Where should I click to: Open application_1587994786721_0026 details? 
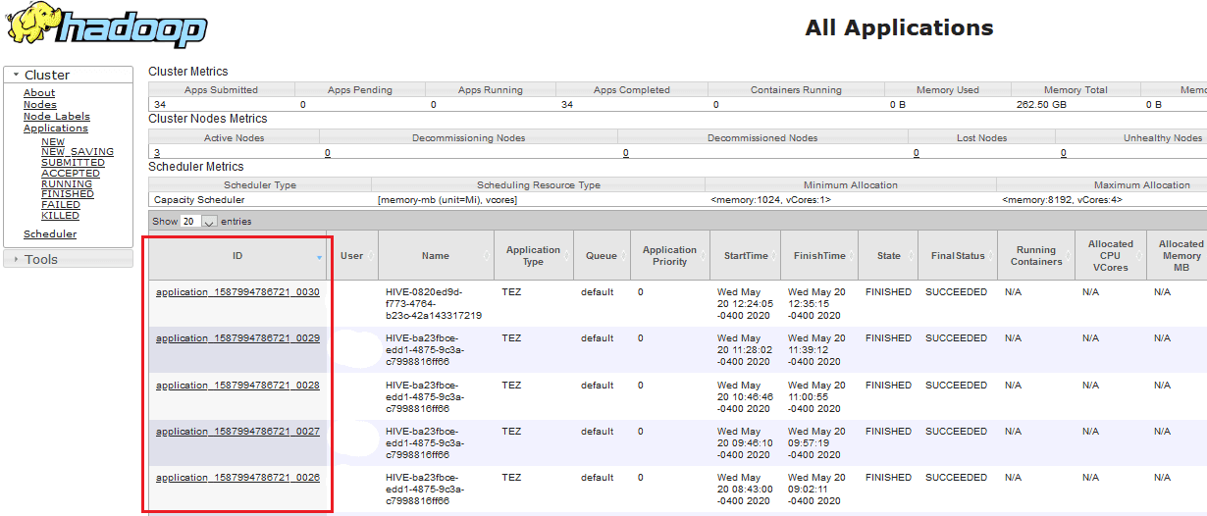click(237, 478)
